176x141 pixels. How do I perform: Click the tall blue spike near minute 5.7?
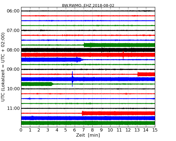coord(72,79)
